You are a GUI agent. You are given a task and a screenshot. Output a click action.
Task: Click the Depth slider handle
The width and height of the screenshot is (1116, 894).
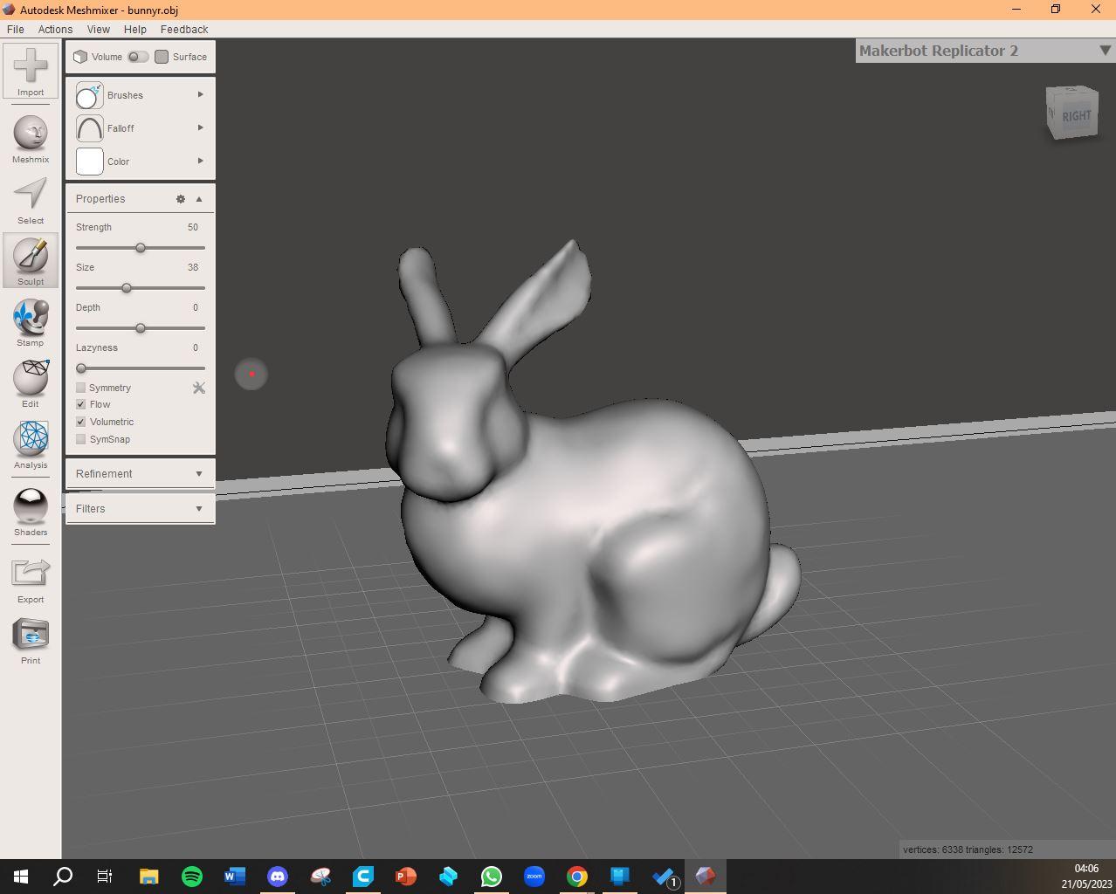click(141, 328)
